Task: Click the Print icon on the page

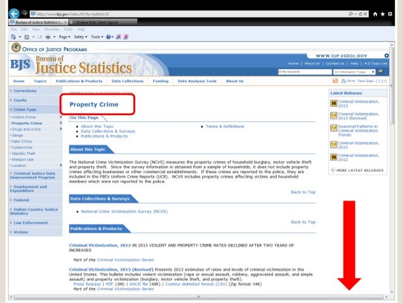Action: tap(344, 81)
